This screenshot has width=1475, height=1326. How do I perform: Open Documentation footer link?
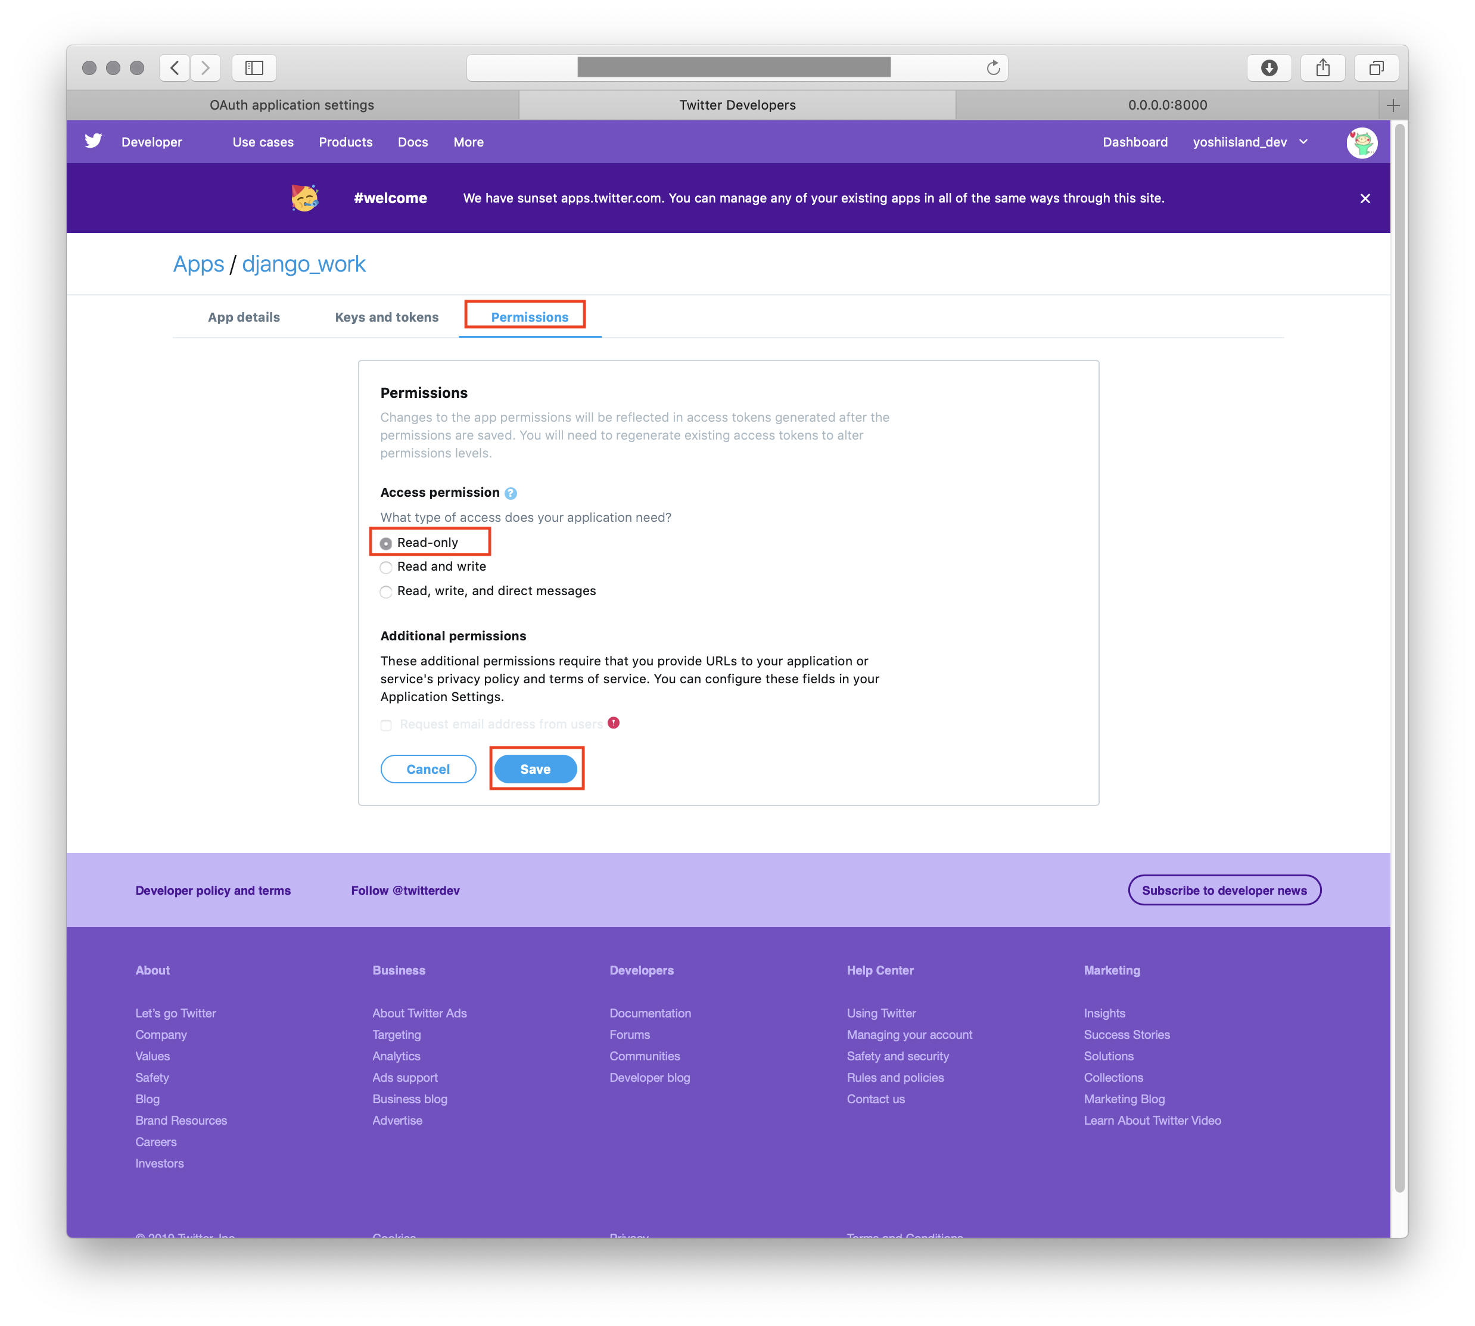(650, 1013)
